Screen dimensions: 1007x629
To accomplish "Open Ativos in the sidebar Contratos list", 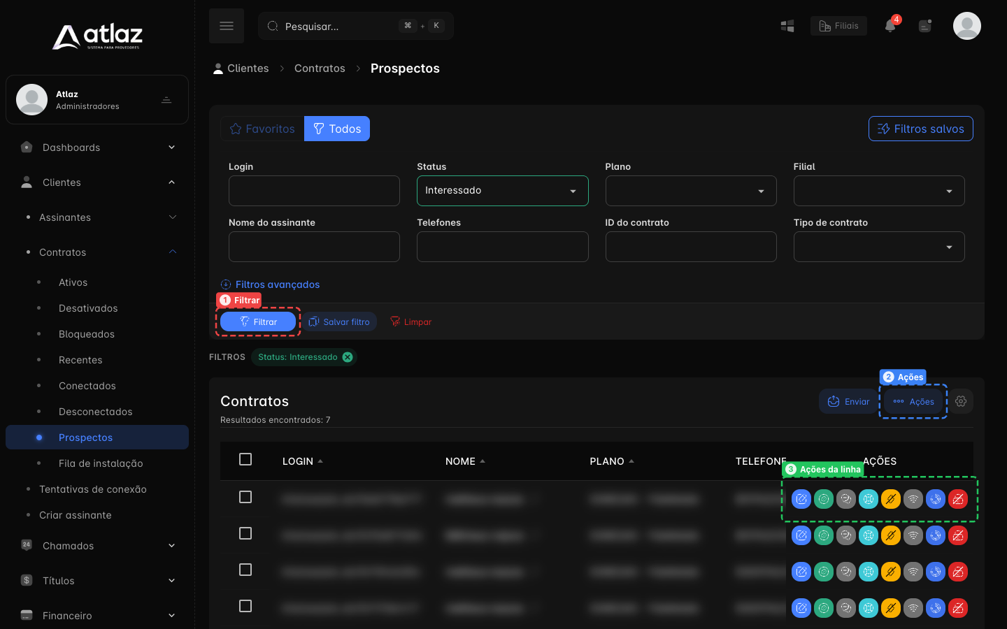I will [73, 282].
